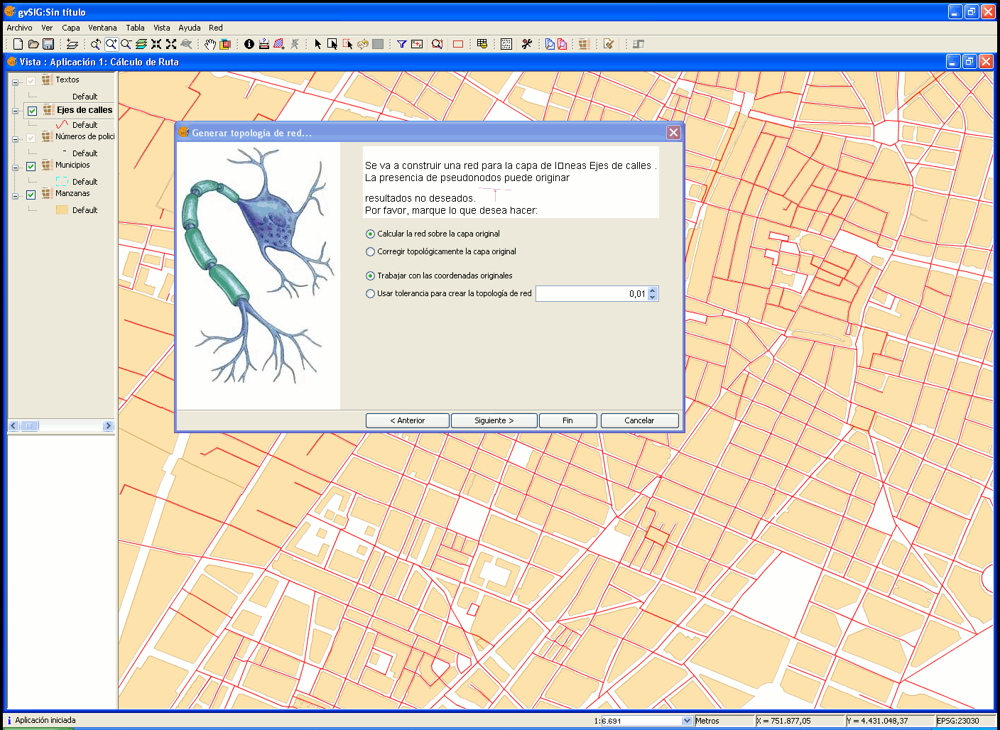The width and height of the screenshot is (1000, 730).
Task: Select 'Corregir topológicamente la capa original'
Action: coord(370,251)
